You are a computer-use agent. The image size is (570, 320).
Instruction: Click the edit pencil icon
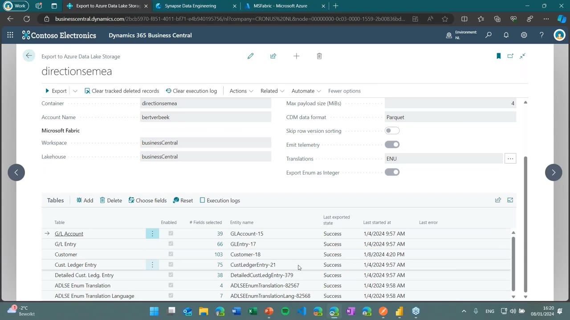coord(251,56)
